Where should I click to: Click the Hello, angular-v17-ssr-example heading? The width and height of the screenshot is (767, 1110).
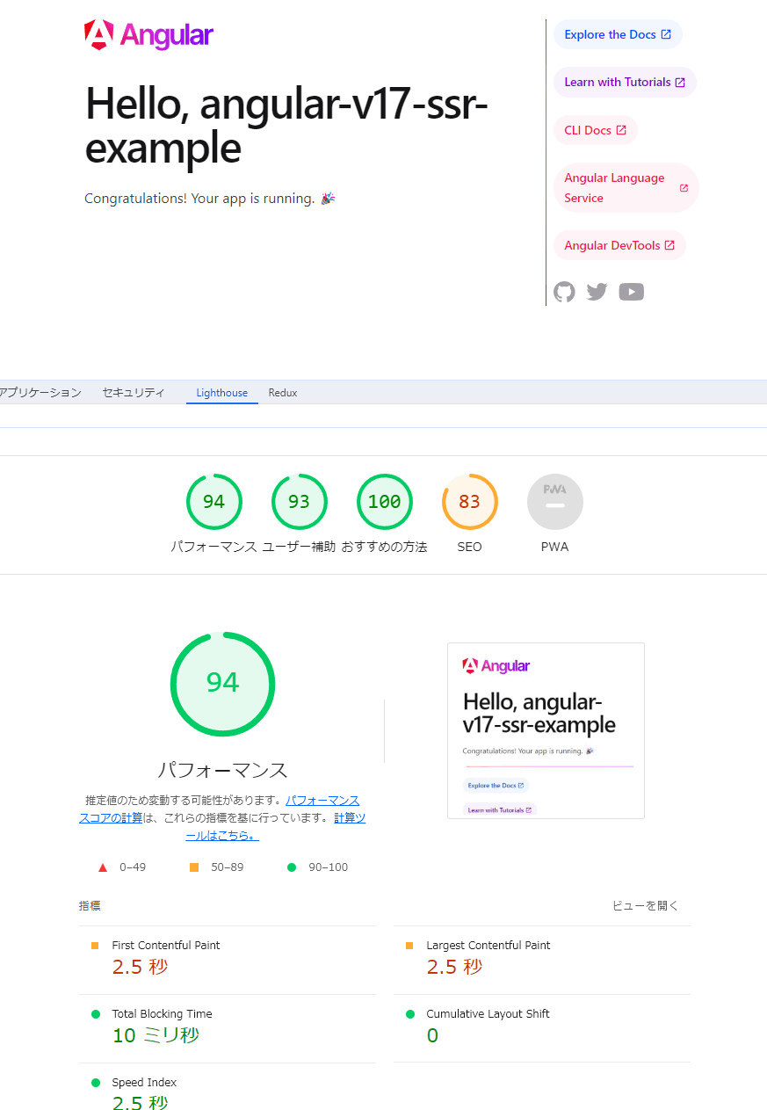286,126
